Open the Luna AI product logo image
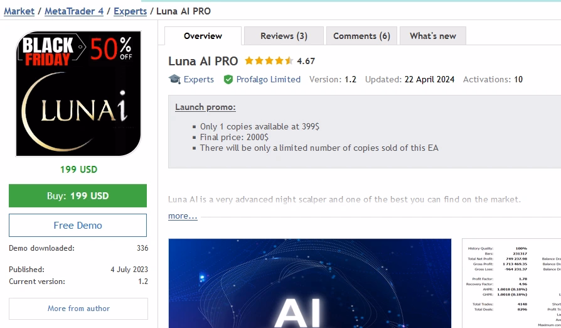Viewport: 561px width, 328px height. click(x=78, y=94)
